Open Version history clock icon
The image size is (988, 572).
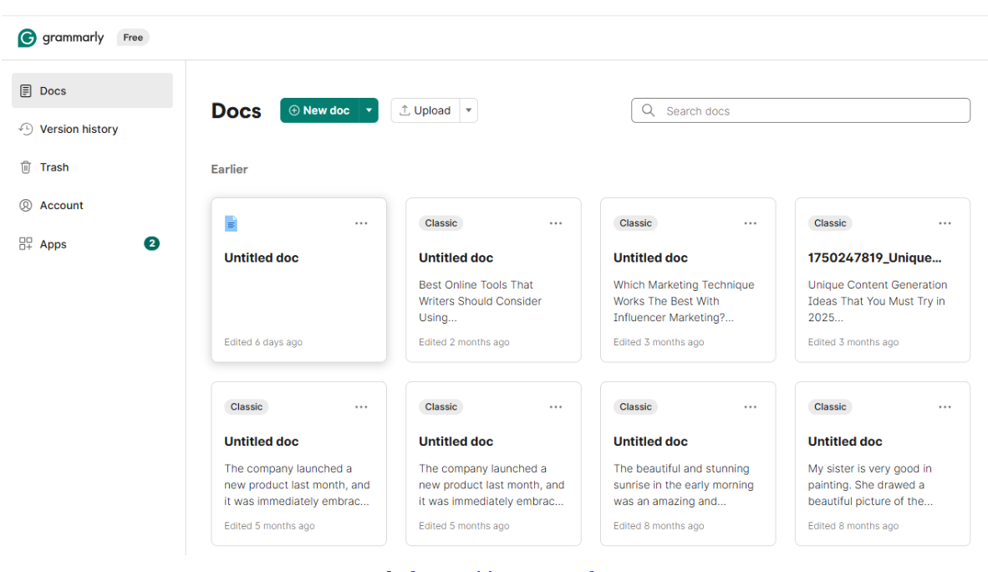(26, 129)
